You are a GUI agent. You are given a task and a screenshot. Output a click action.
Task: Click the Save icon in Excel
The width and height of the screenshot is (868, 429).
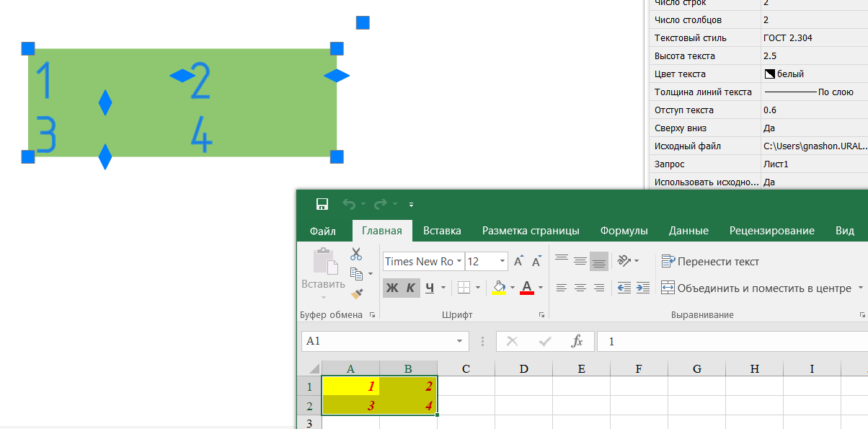[322, 205]
